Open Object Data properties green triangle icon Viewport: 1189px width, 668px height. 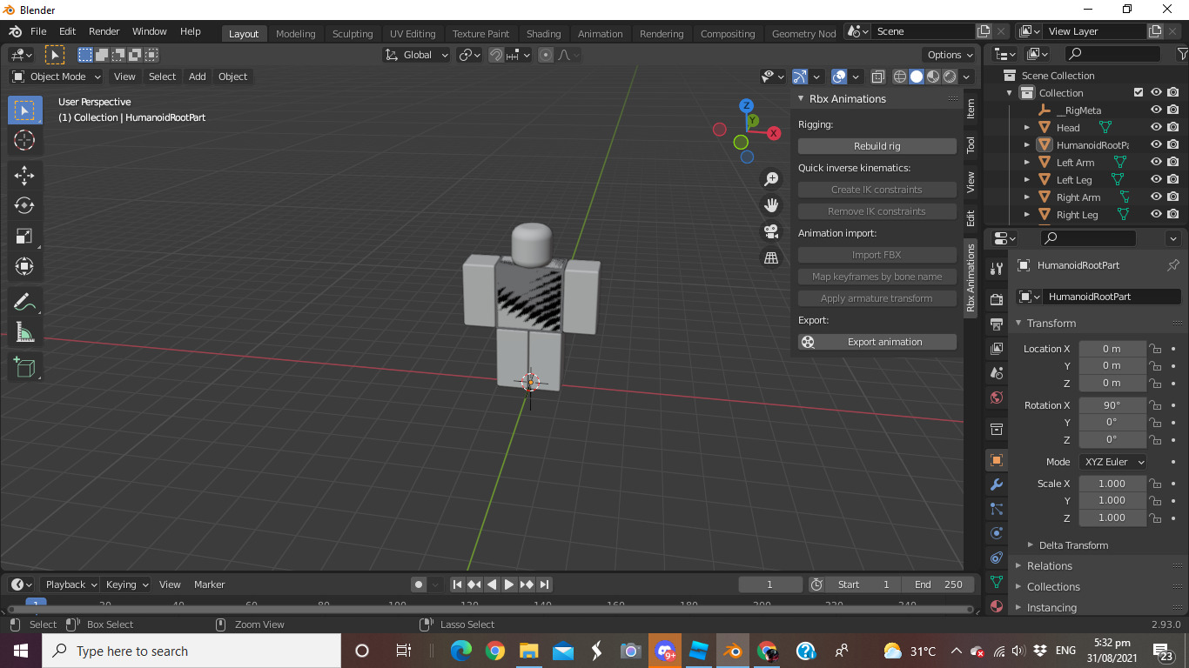[997, 582]
